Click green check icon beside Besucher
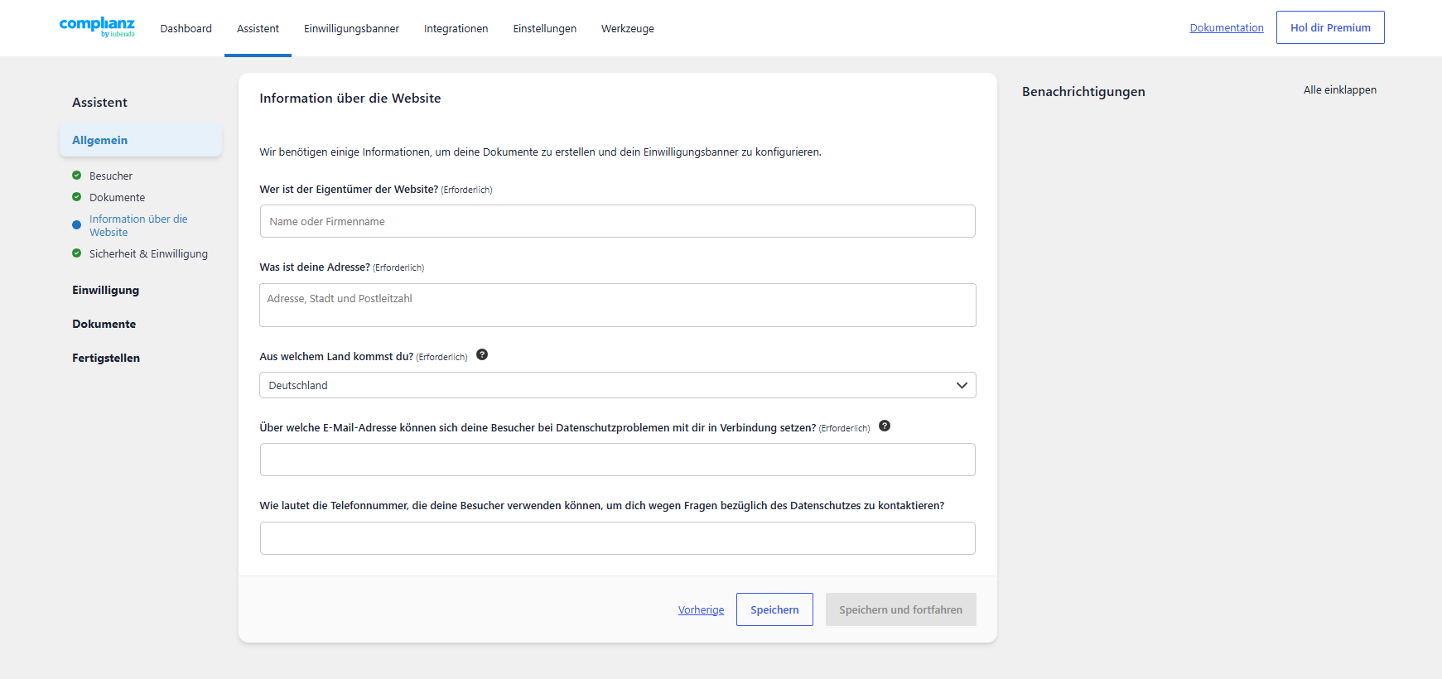This screenshot has width=1442, height=679. point(77,176)
